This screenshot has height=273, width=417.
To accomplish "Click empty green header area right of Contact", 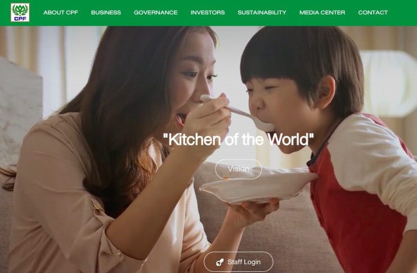I will click(402, 12).
